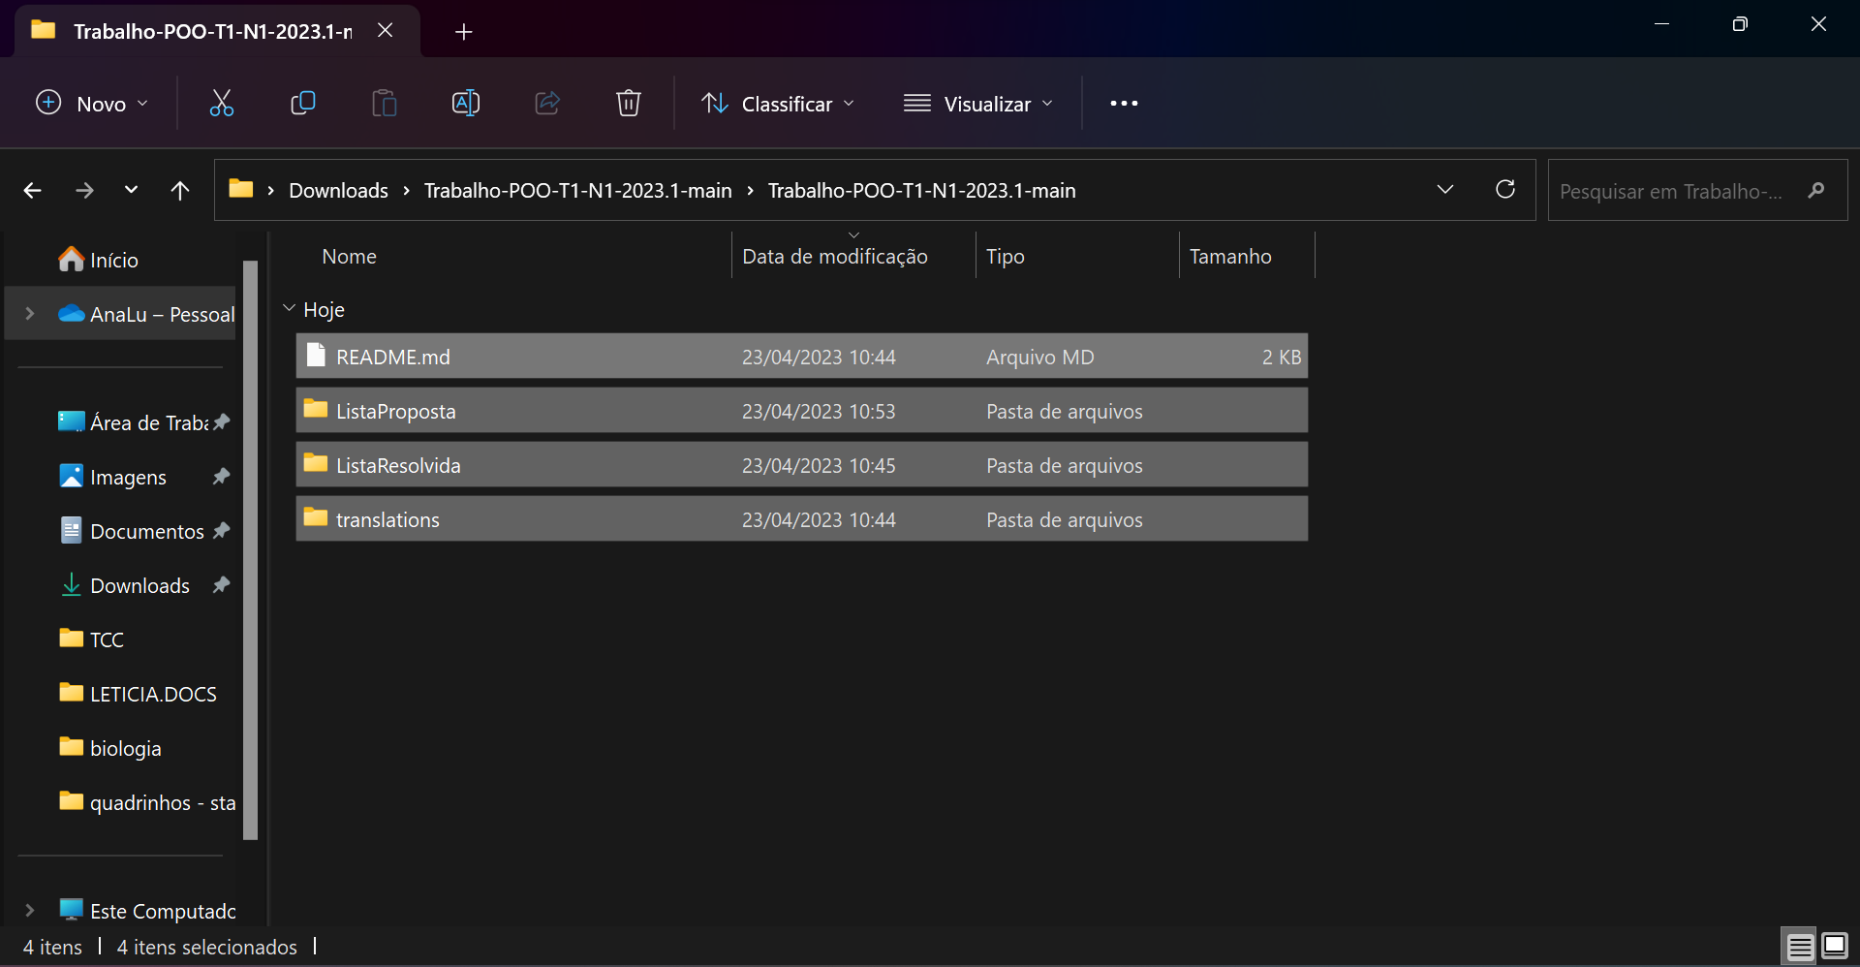Open the See more options ellipsis
This screenshot has width=1860, height=967.
[1124, 103]
